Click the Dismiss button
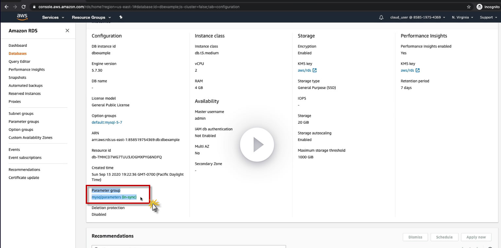 coord(415,237)
